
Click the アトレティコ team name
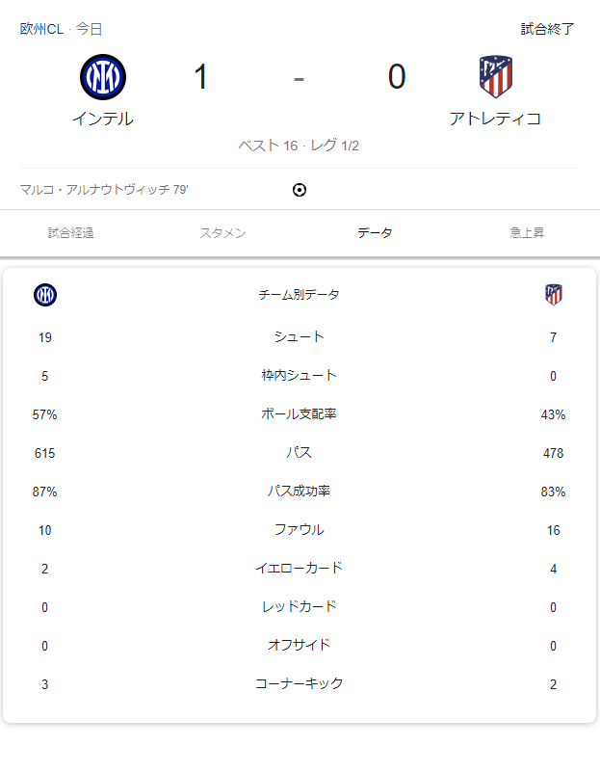495,120
